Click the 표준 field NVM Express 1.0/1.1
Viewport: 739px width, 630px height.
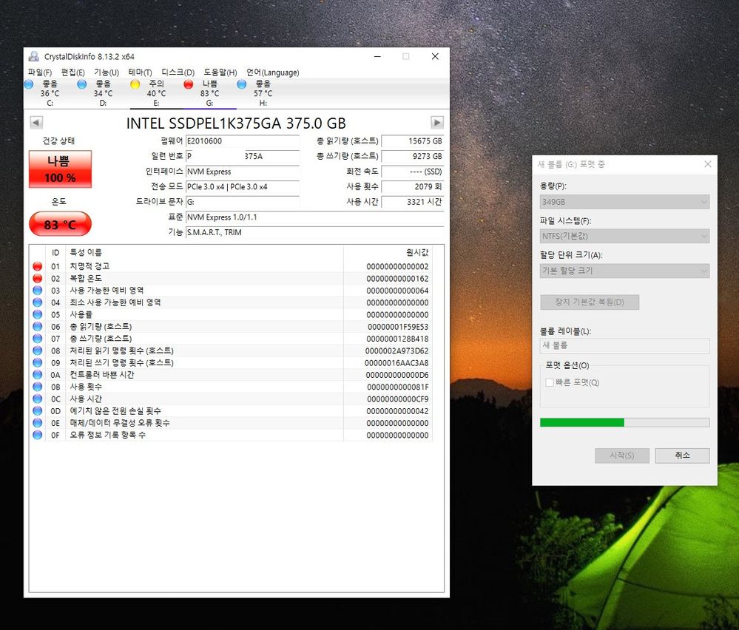pyautogui.click(x=314, y=217)
